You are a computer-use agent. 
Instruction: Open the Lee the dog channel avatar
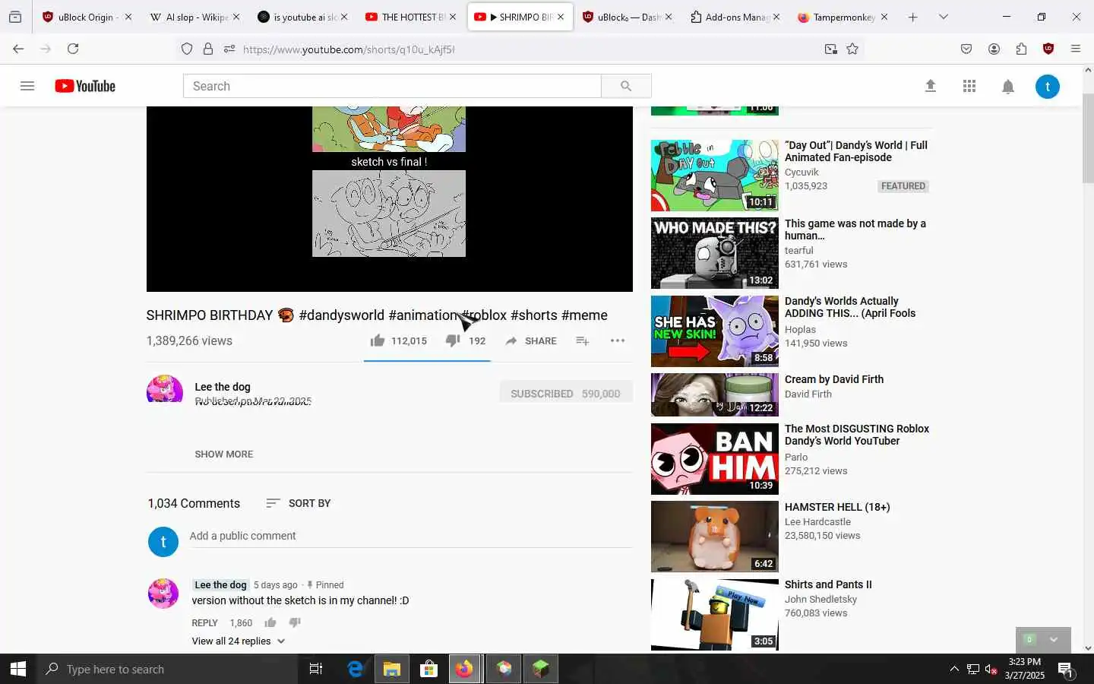[x=165, y=388]
